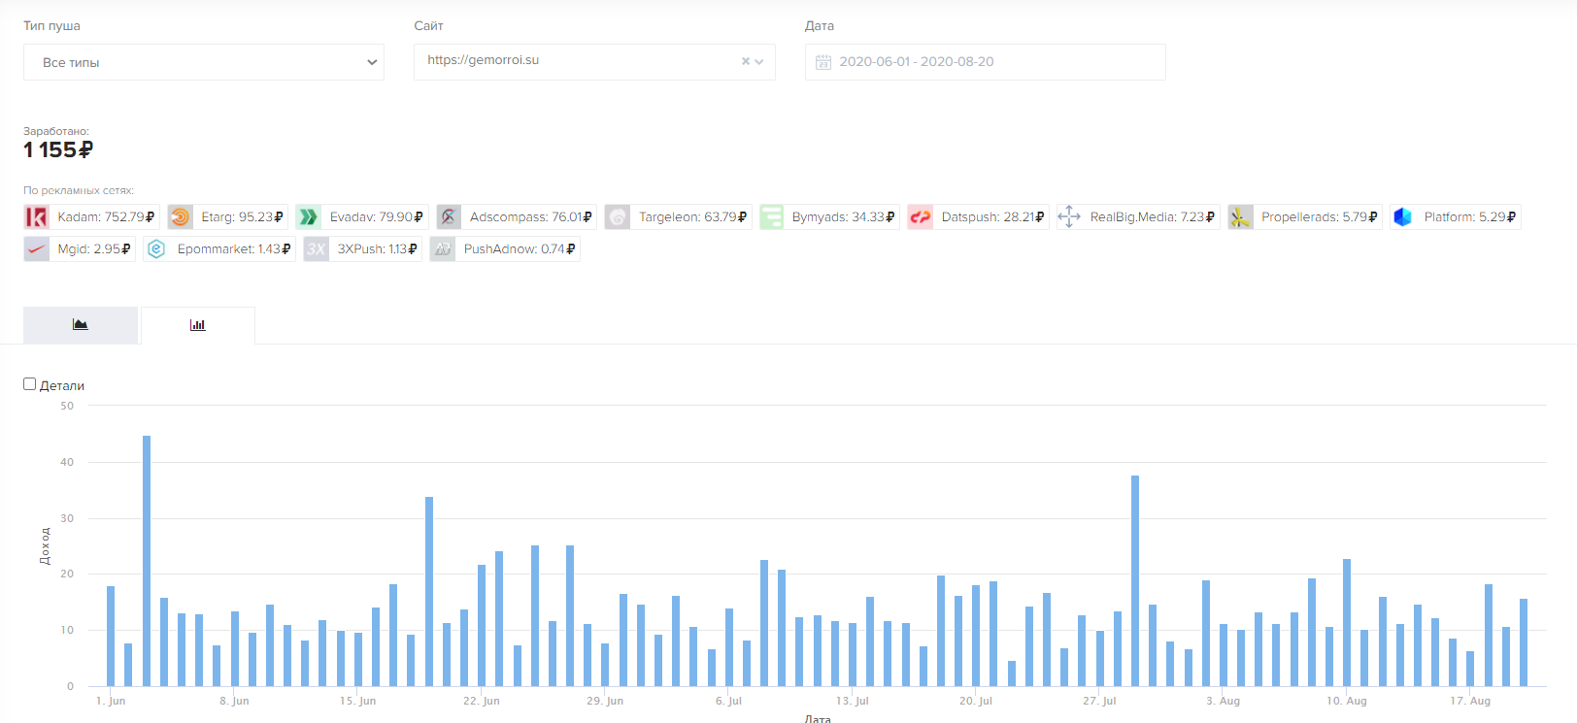Viewport: 1577px width, 723px height.
Task: Enable the Детали checkbox
Action: click(x=30, y=384)
